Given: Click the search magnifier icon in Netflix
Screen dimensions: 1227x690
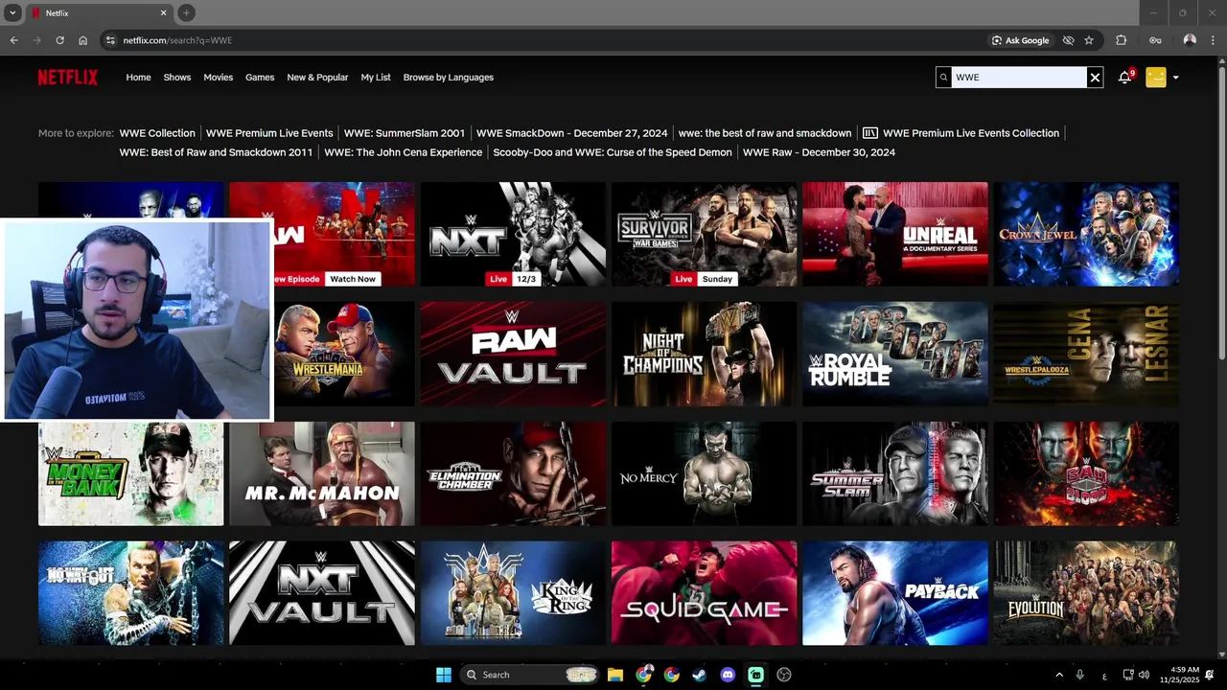Looking at the screenshot, I should pos(943,78).
